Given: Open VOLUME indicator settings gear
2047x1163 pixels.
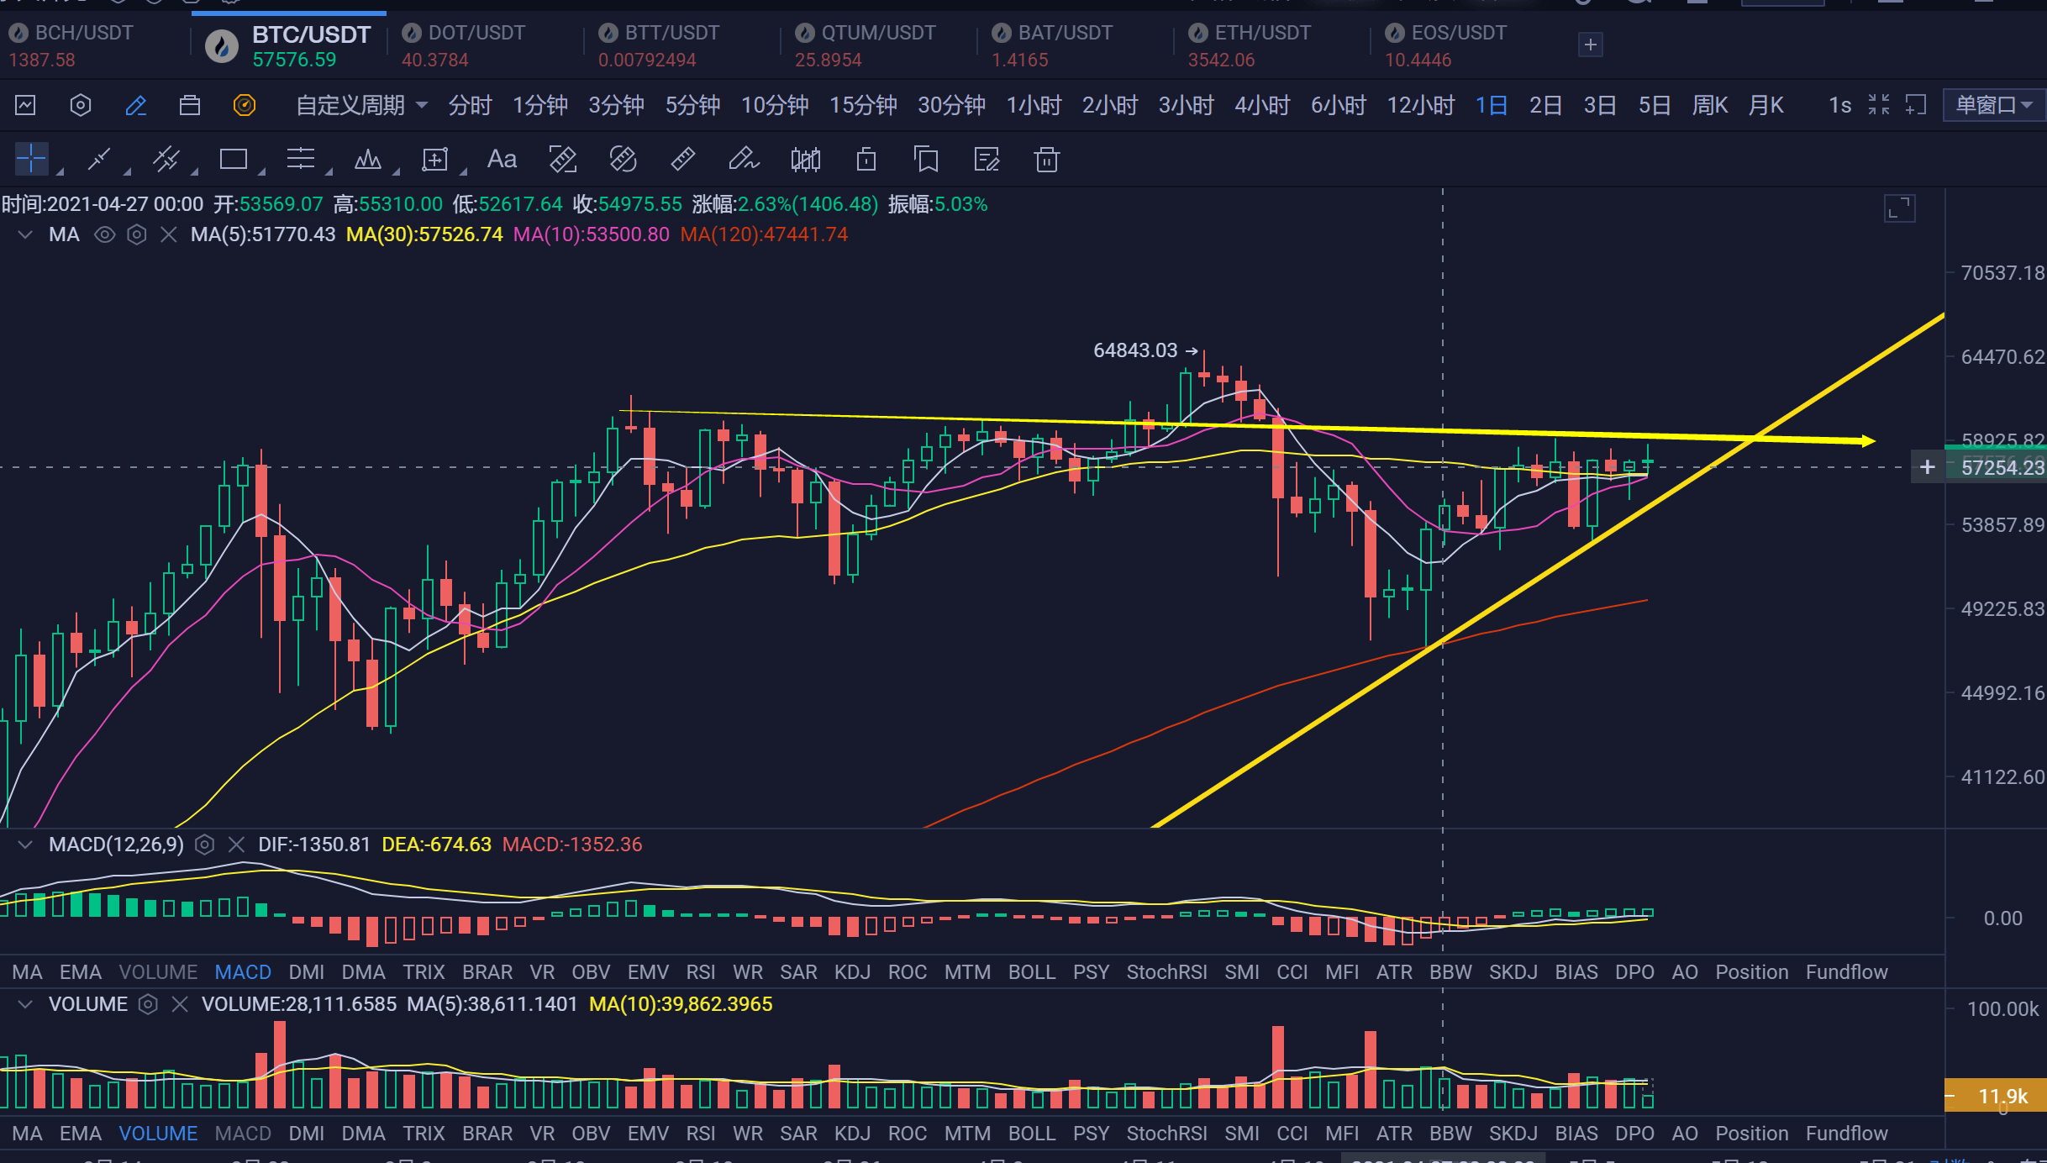Looking at the screenshot, I should click(x=148, y=1004).
